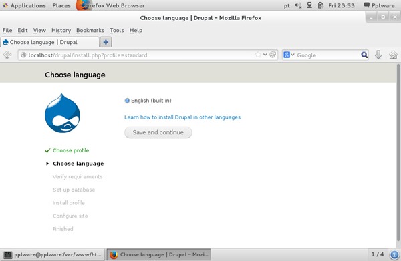Click the Choose language current step
Viewport: 401px width, 261px height.
coord(78,164)
